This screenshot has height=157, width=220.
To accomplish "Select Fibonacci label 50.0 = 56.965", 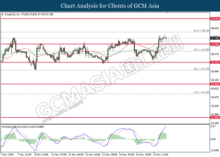I will click(x=201, y=50).
